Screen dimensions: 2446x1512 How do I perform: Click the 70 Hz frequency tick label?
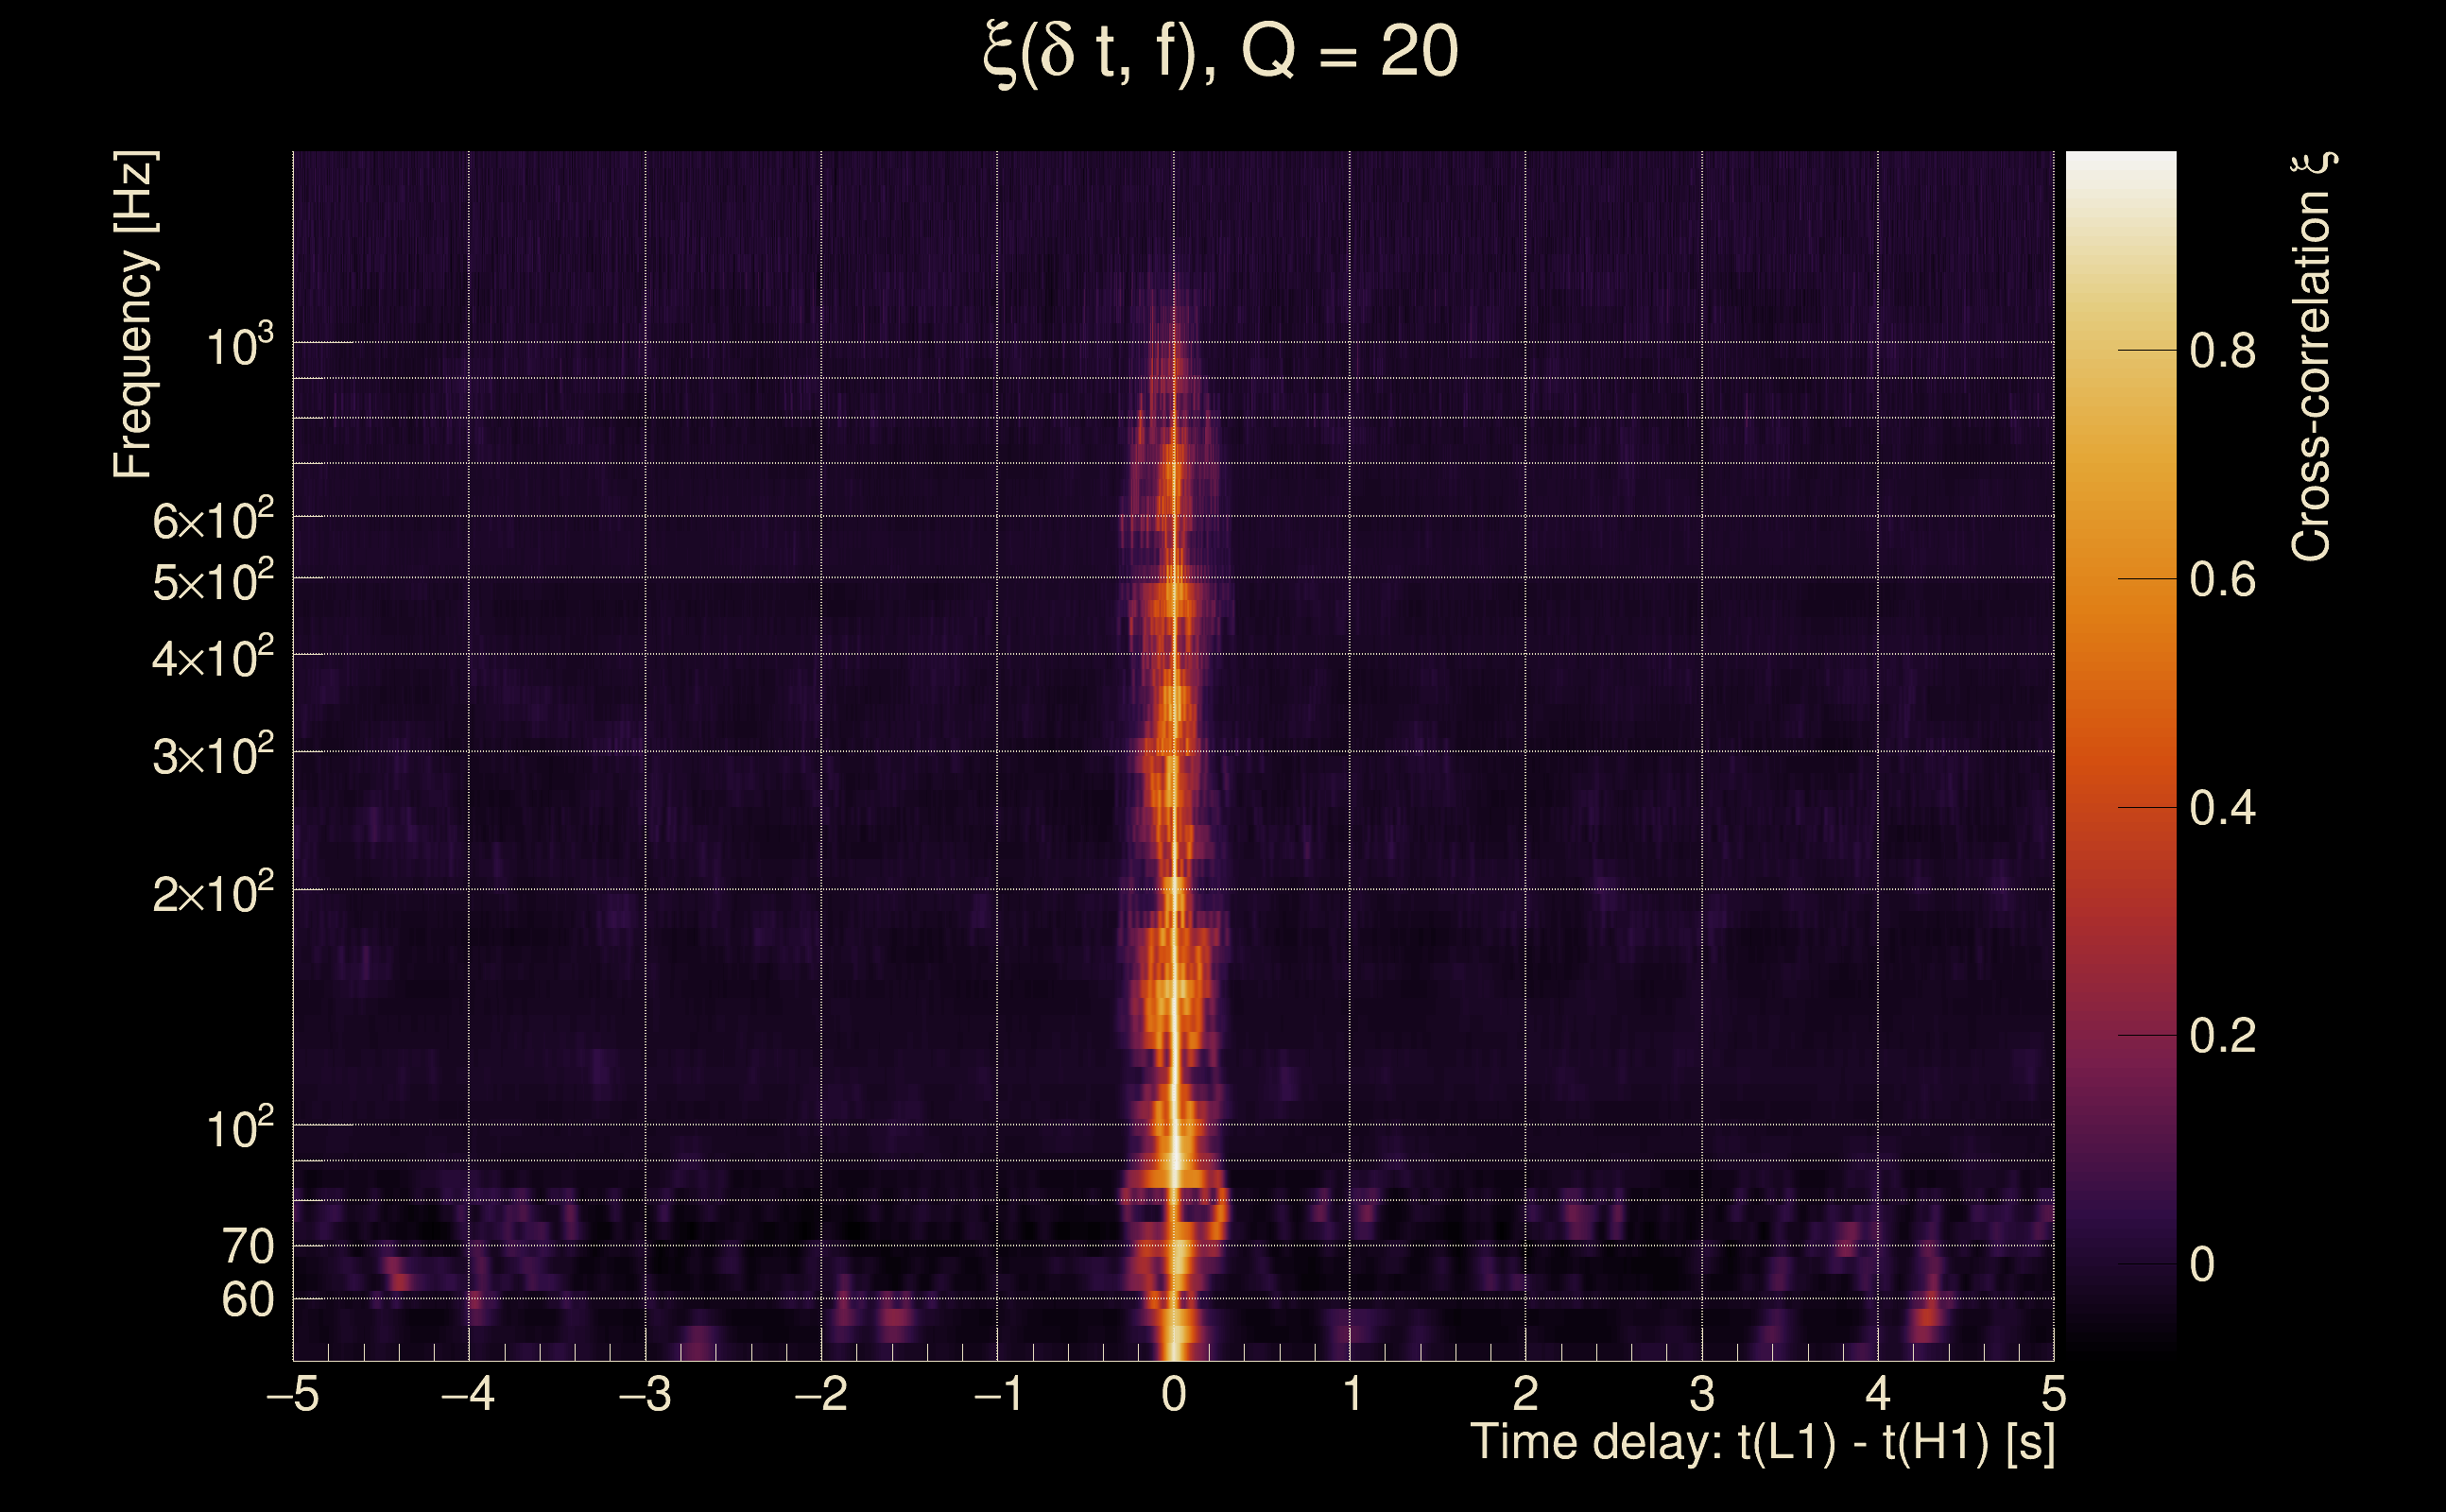point(247,1247)
